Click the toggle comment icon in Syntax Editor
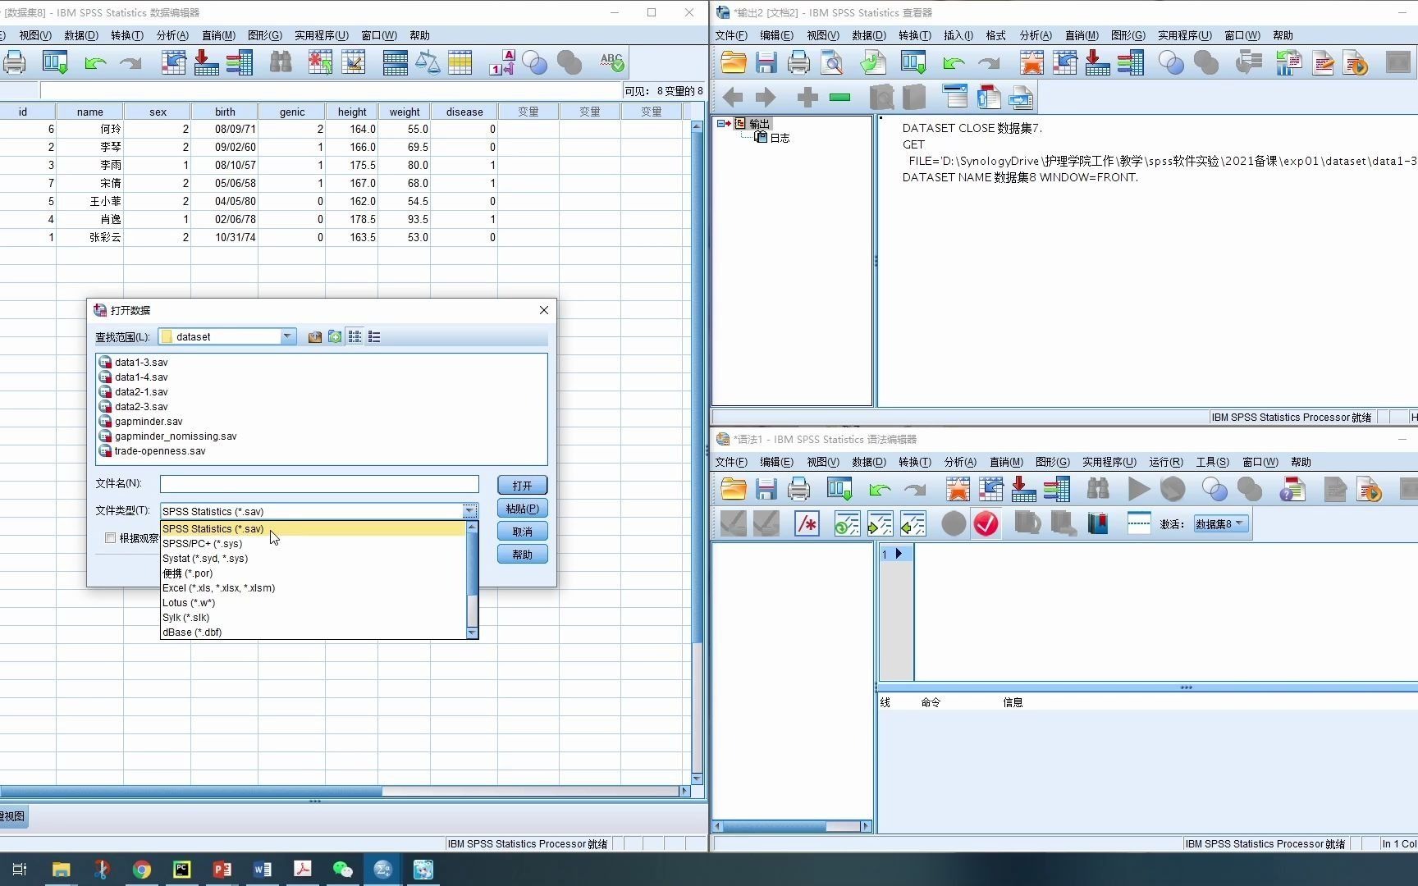Image resolution: width=1418 pixels, height=886 pixels. click(807, 524)
